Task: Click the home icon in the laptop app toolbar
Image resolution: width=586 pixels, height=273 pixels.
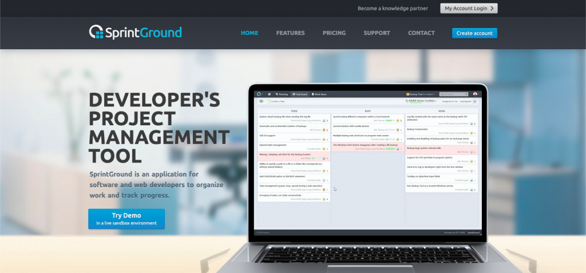Action: (x=269, y=94)
